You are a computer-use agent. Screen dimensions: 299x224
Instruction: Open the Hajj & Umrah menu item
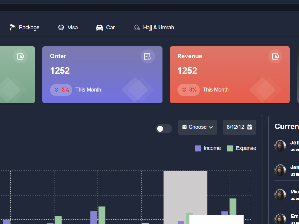point(153,28)
